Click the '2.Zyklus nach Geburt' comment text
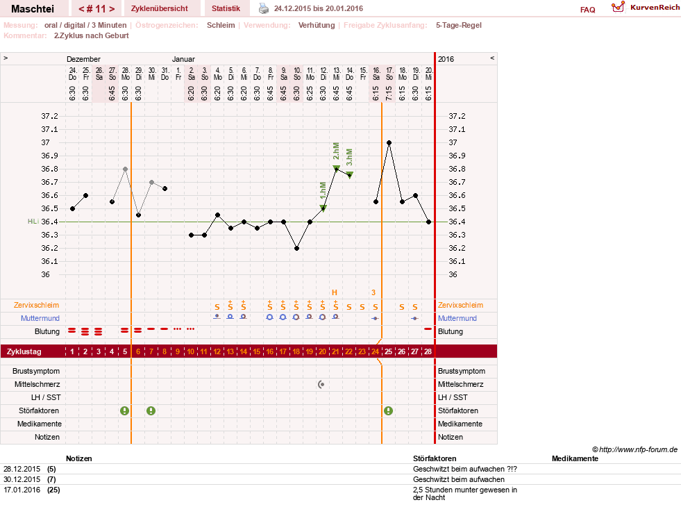681x523 pixels. 91,35
